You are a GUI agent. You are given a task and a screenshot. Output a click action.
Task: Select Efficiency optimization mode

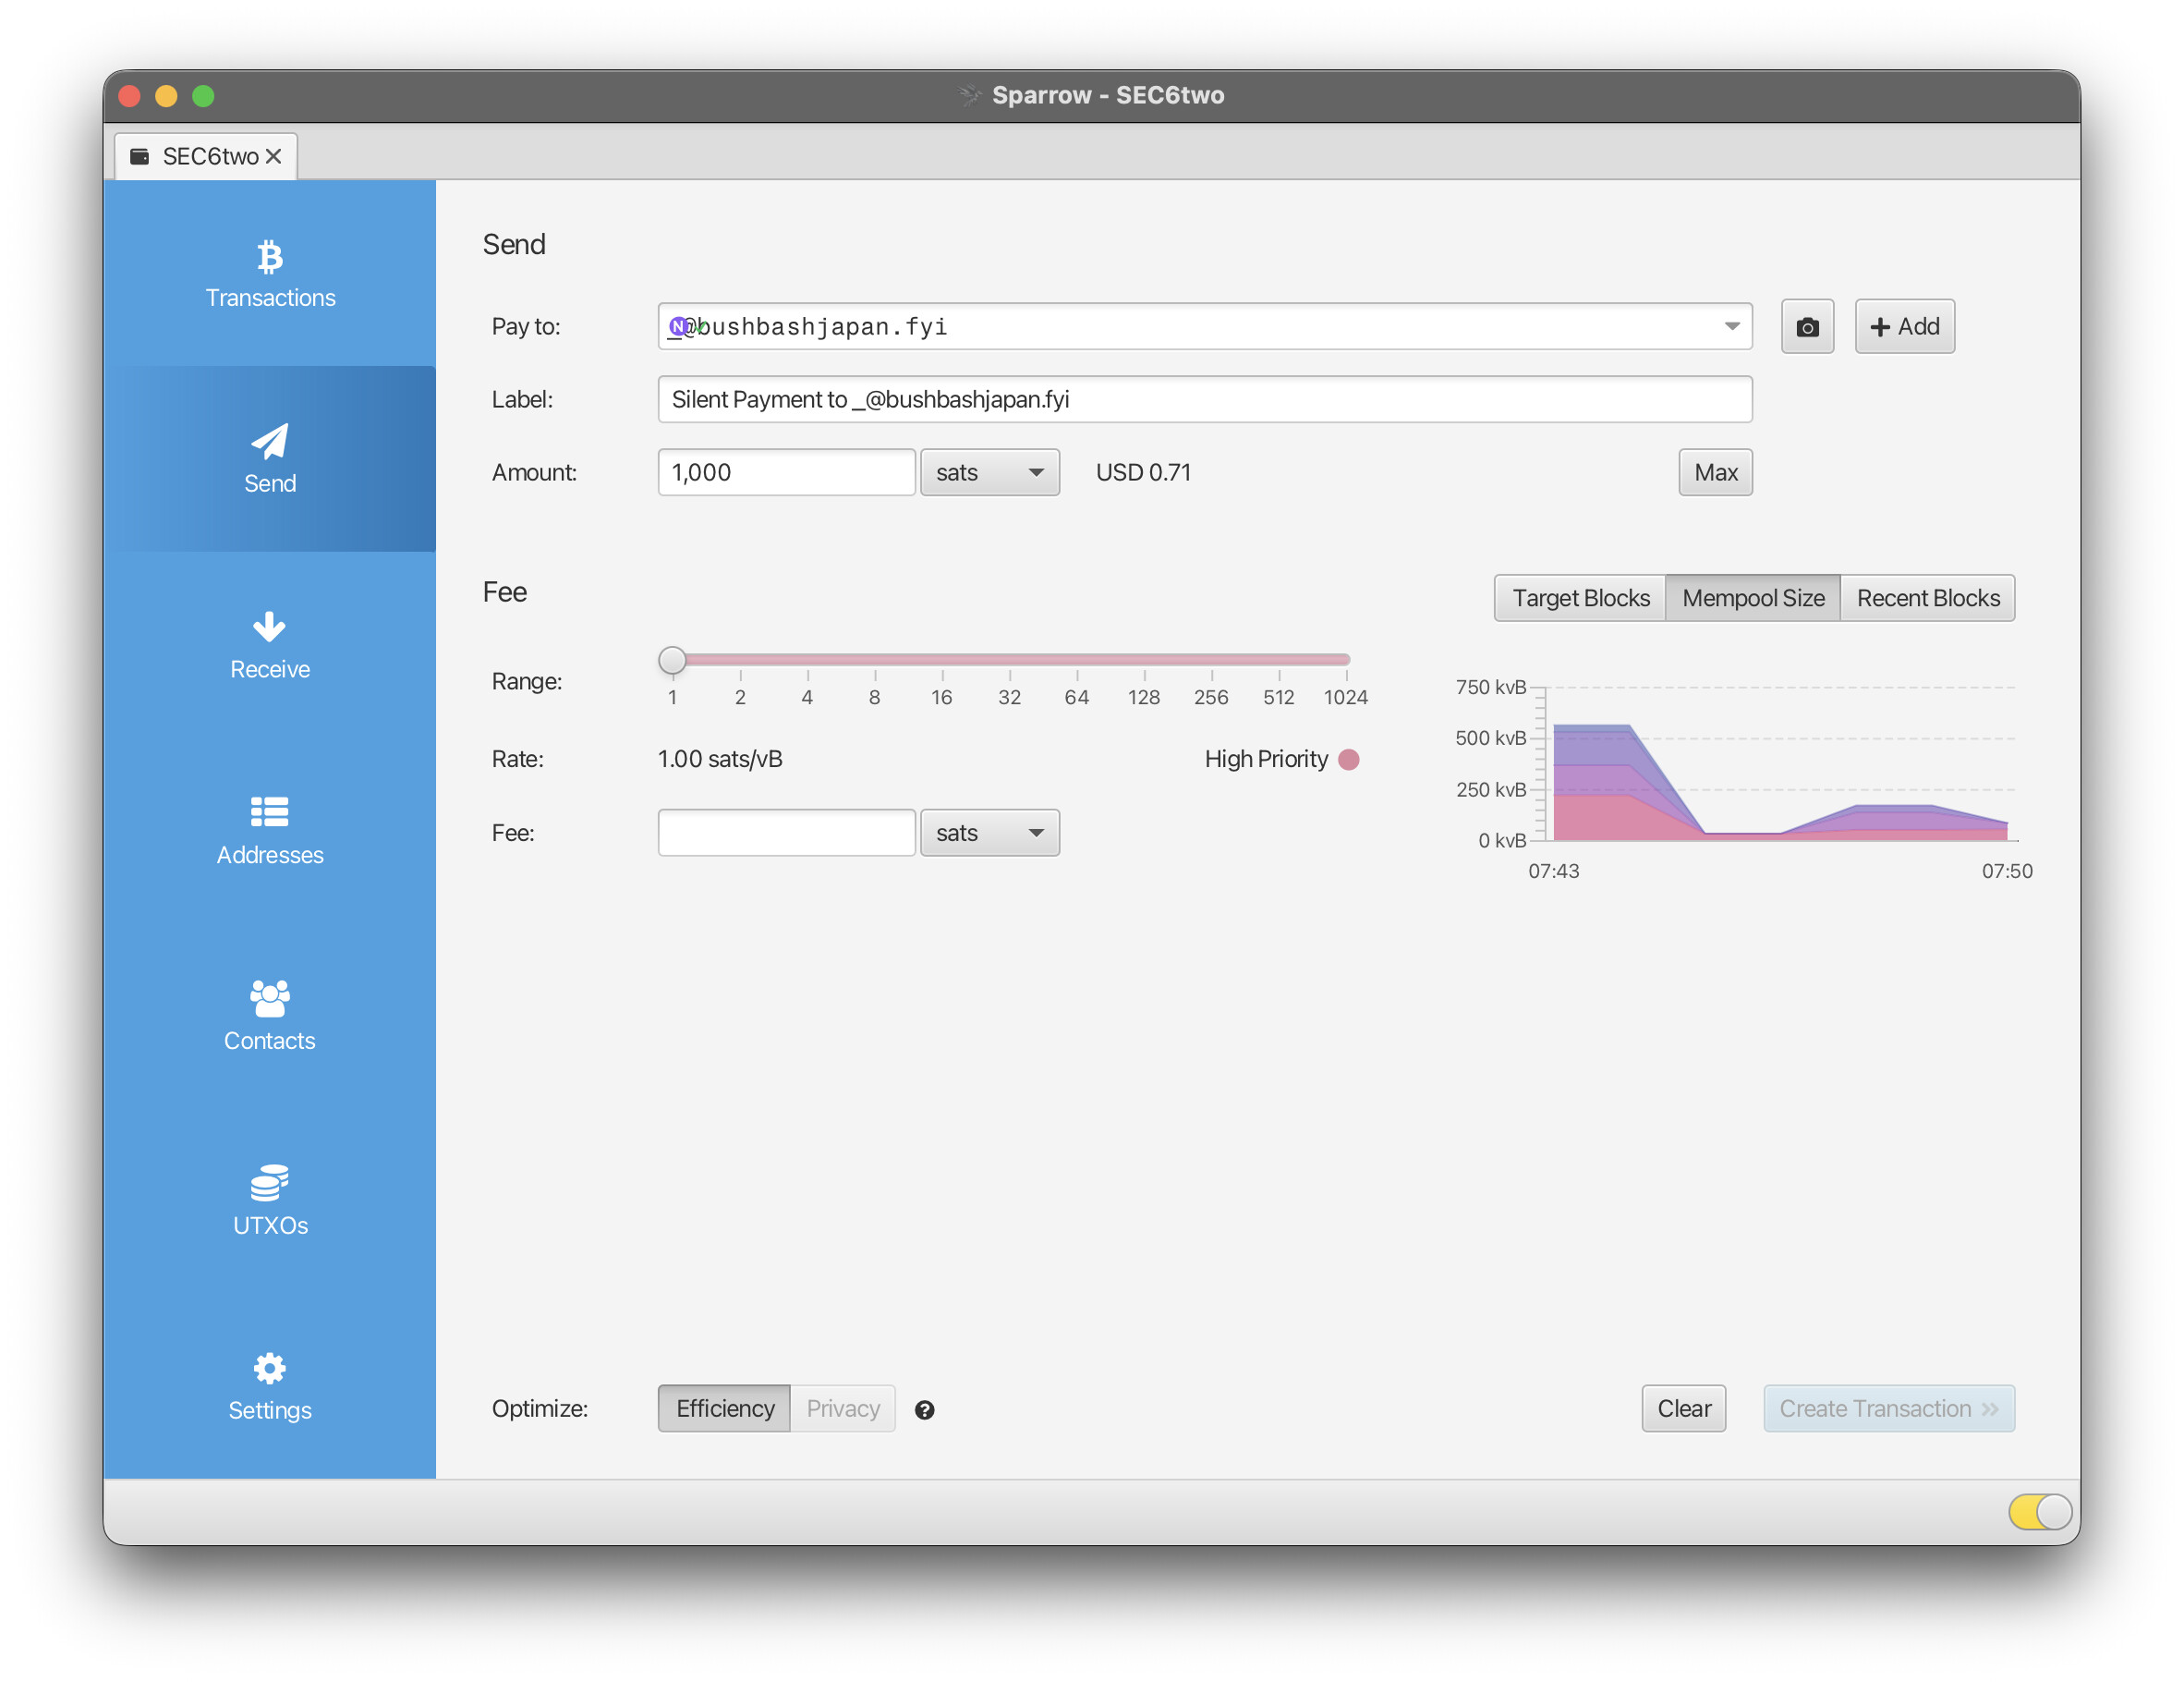724,1408
